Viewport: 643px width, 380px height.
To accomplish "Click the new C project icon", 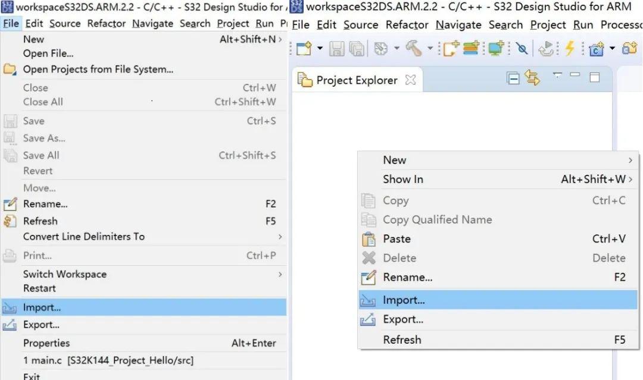I will coord(597,49).
